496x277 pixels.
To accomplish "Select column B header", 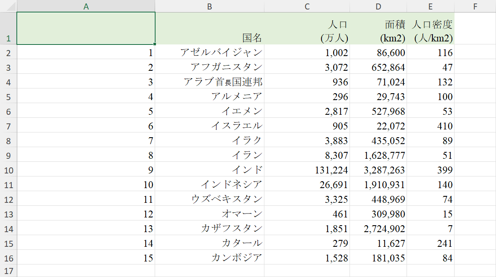I will 210,6.
